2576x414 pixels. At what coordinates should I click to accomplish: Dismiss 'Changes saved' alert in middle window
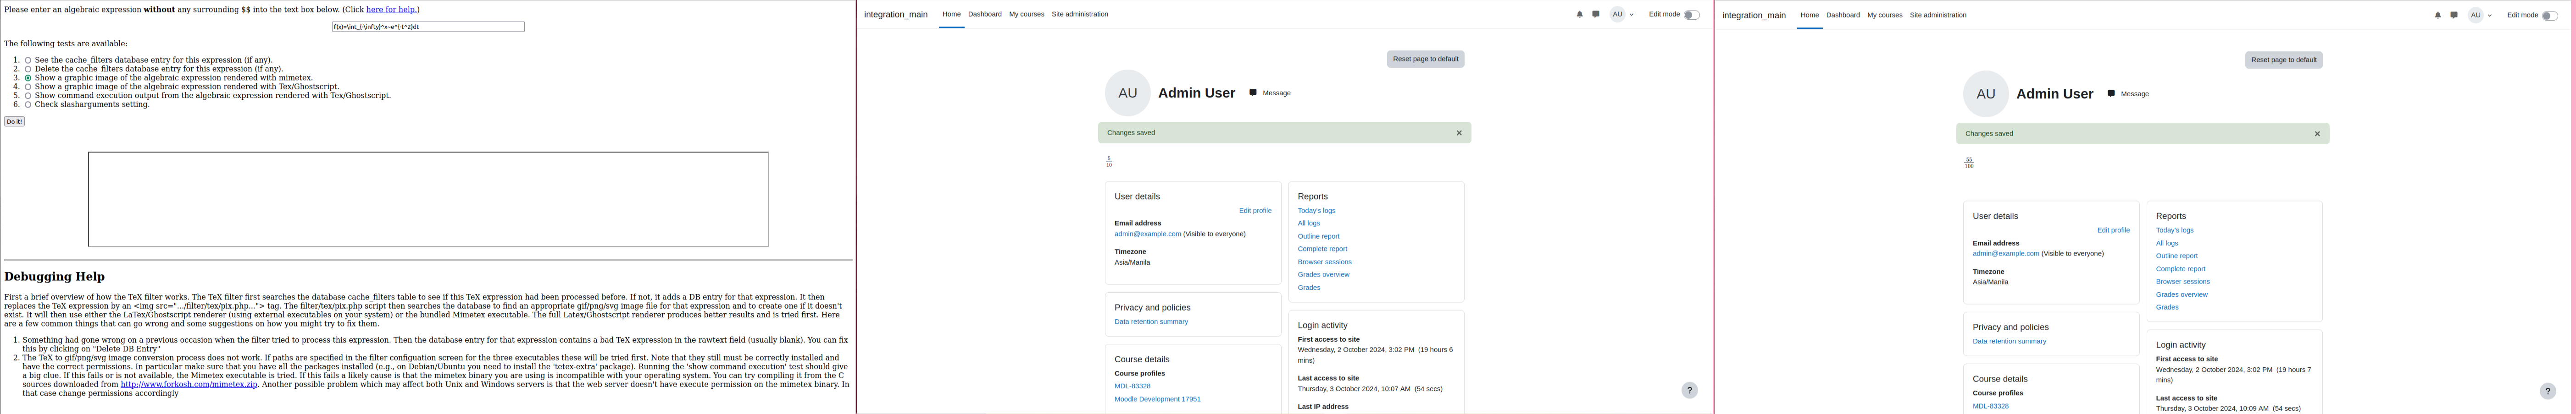click(1459, 133)
